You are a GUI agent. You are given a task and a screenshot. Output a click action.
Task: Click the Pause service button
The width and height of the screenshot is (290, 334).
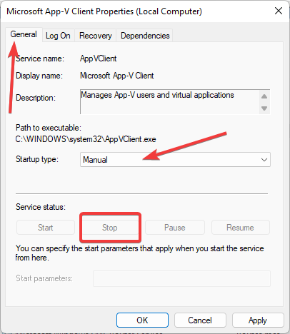(175, 228)
